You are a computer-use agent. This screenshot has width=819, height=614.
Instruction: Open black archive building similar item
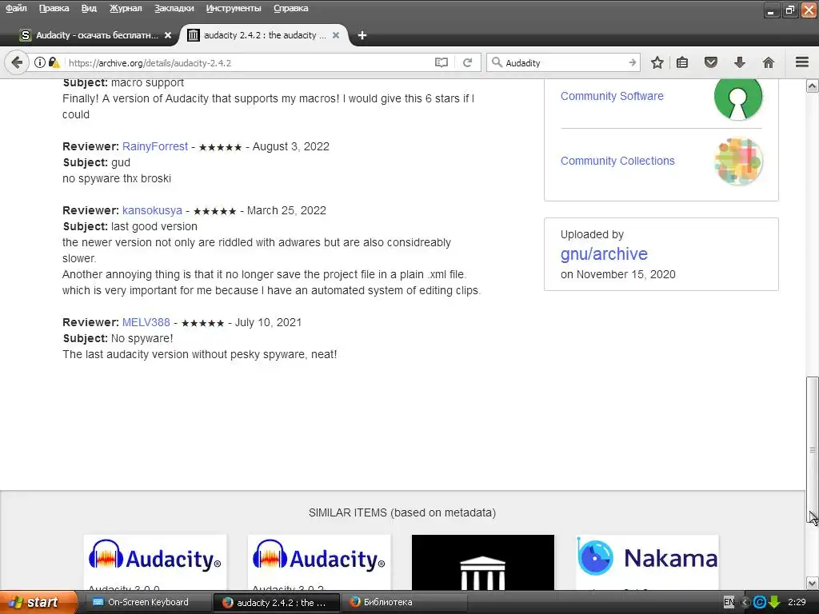pos(483,562)
